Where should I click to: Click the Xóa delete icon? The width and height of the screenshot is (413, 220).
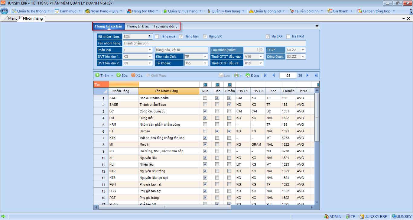pos(133,75)
